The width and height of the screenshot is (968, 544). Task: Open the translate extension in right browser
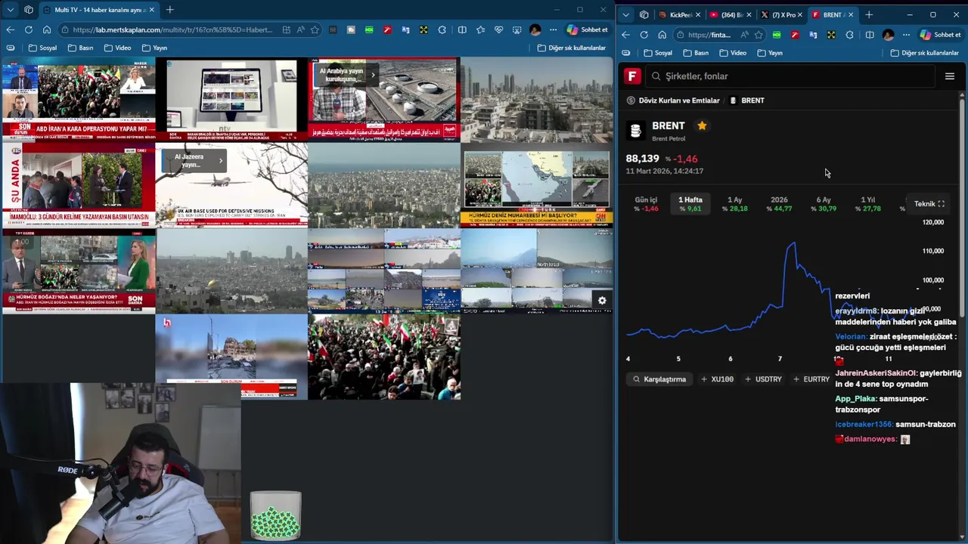point(813,35)
